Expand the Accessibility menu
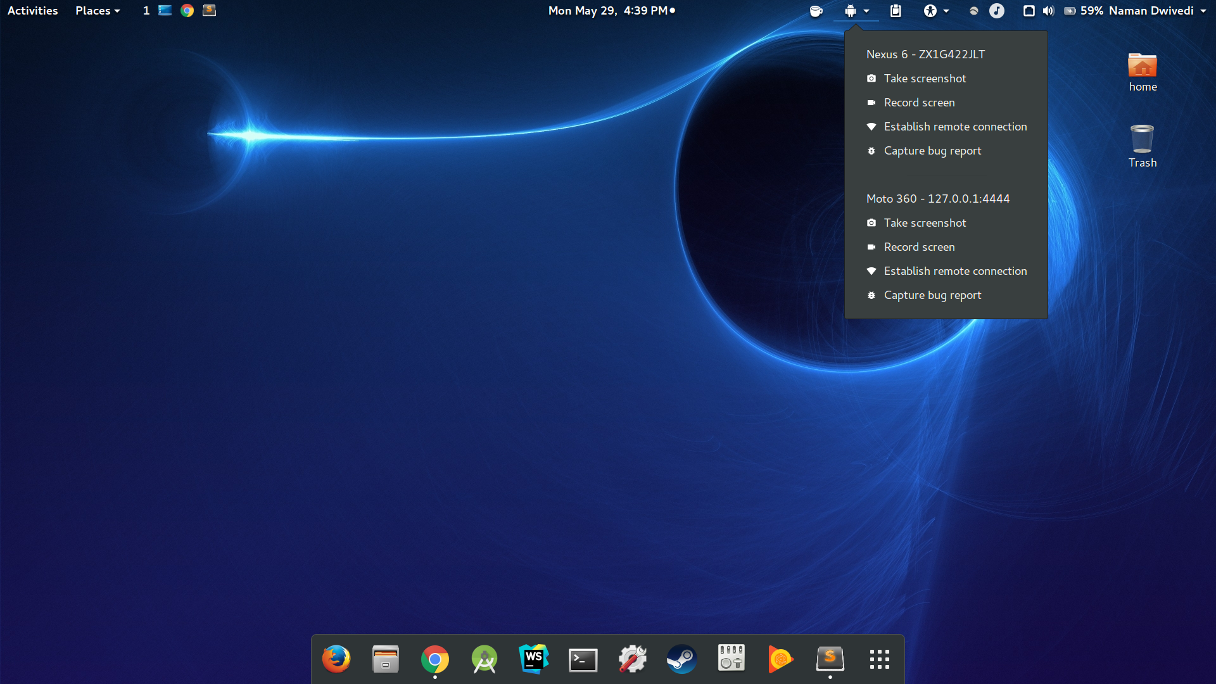The height and width of the screenshot is (684, 1216). pos(936,11)
